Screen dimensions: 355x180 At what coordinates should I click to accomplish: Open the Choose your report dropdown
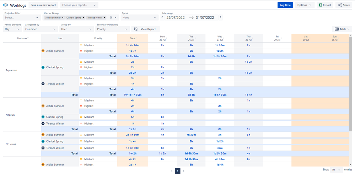click(x=79, y=5)
